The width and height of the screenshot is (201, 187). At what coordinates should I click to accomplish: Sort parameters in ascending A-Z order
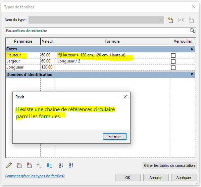pyautogui.click(x=61, y=165)
